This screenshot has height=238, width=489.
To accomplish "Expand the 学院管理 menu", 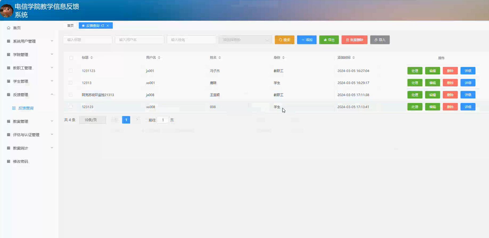I will tap(52, 54).
